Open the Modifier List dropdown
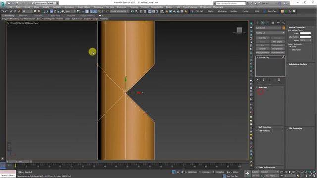Viewport: 317px width, 178px height. tap(270, 33)
